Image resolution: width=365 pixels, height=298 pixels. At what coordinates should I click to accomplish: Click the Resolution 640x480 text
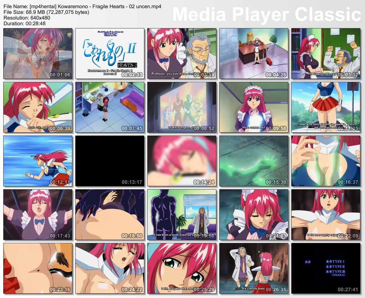pos(27,18)
